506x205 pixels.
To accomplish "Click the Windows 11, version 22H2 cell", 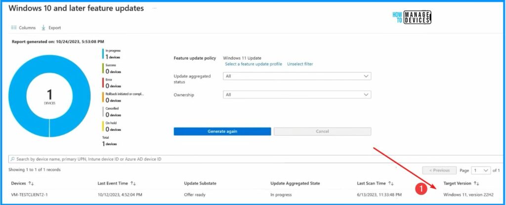I will 468,195.
